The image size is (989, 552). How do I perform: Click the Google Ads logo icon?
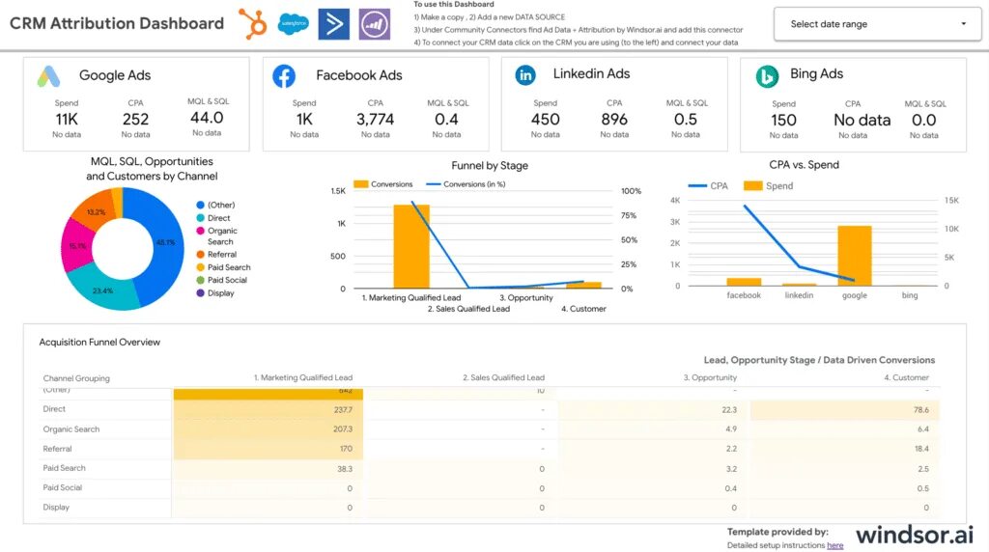point(49,76)
